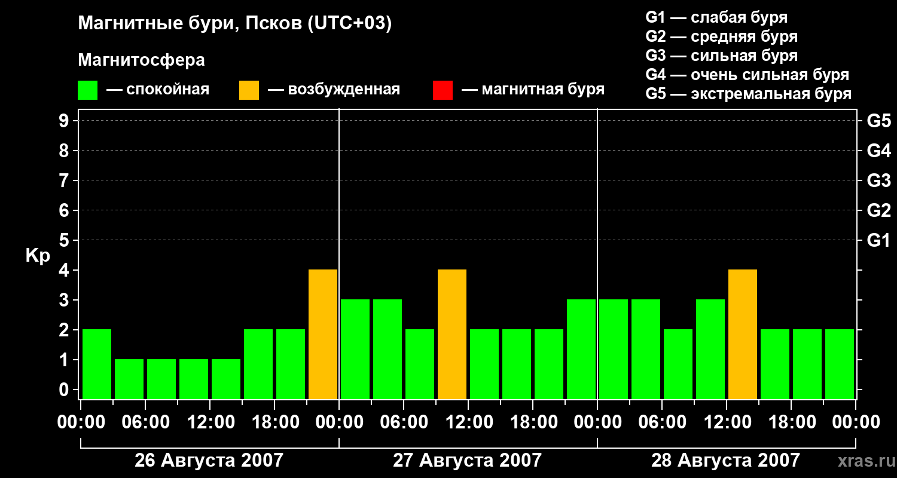Click the Kp 3 bar at 00:00 on 28 August

click(614, 349)
